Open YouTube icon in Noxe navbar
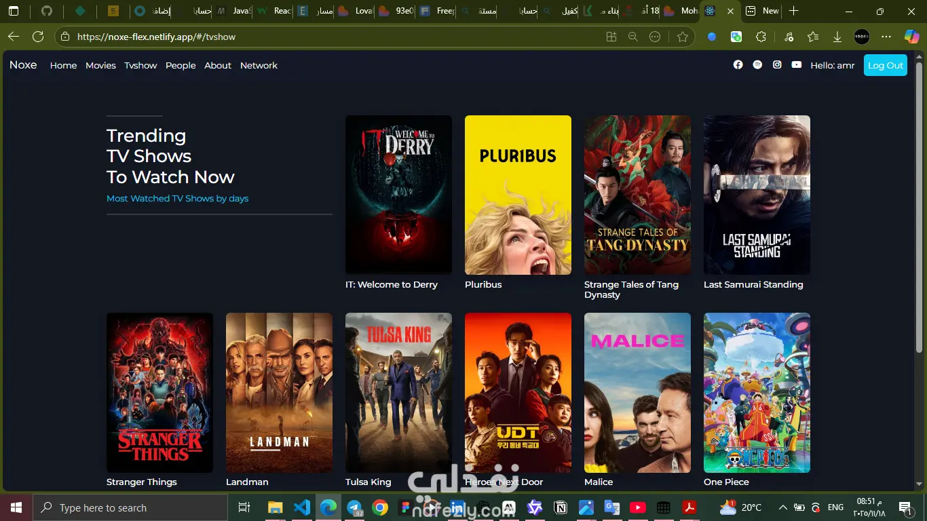Image resolution: width=927 pixels, height=521 pixels. coord(797,65)
